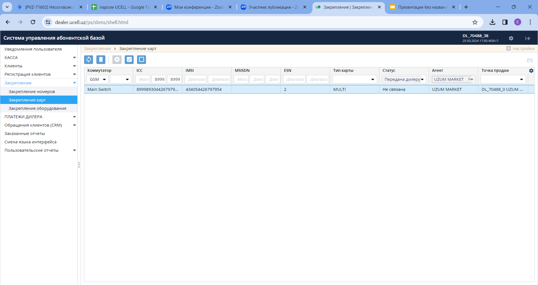Screen dimensions: 538x285
Task: Select Закрепление оборудования menu item
Action: click(39, 108)
